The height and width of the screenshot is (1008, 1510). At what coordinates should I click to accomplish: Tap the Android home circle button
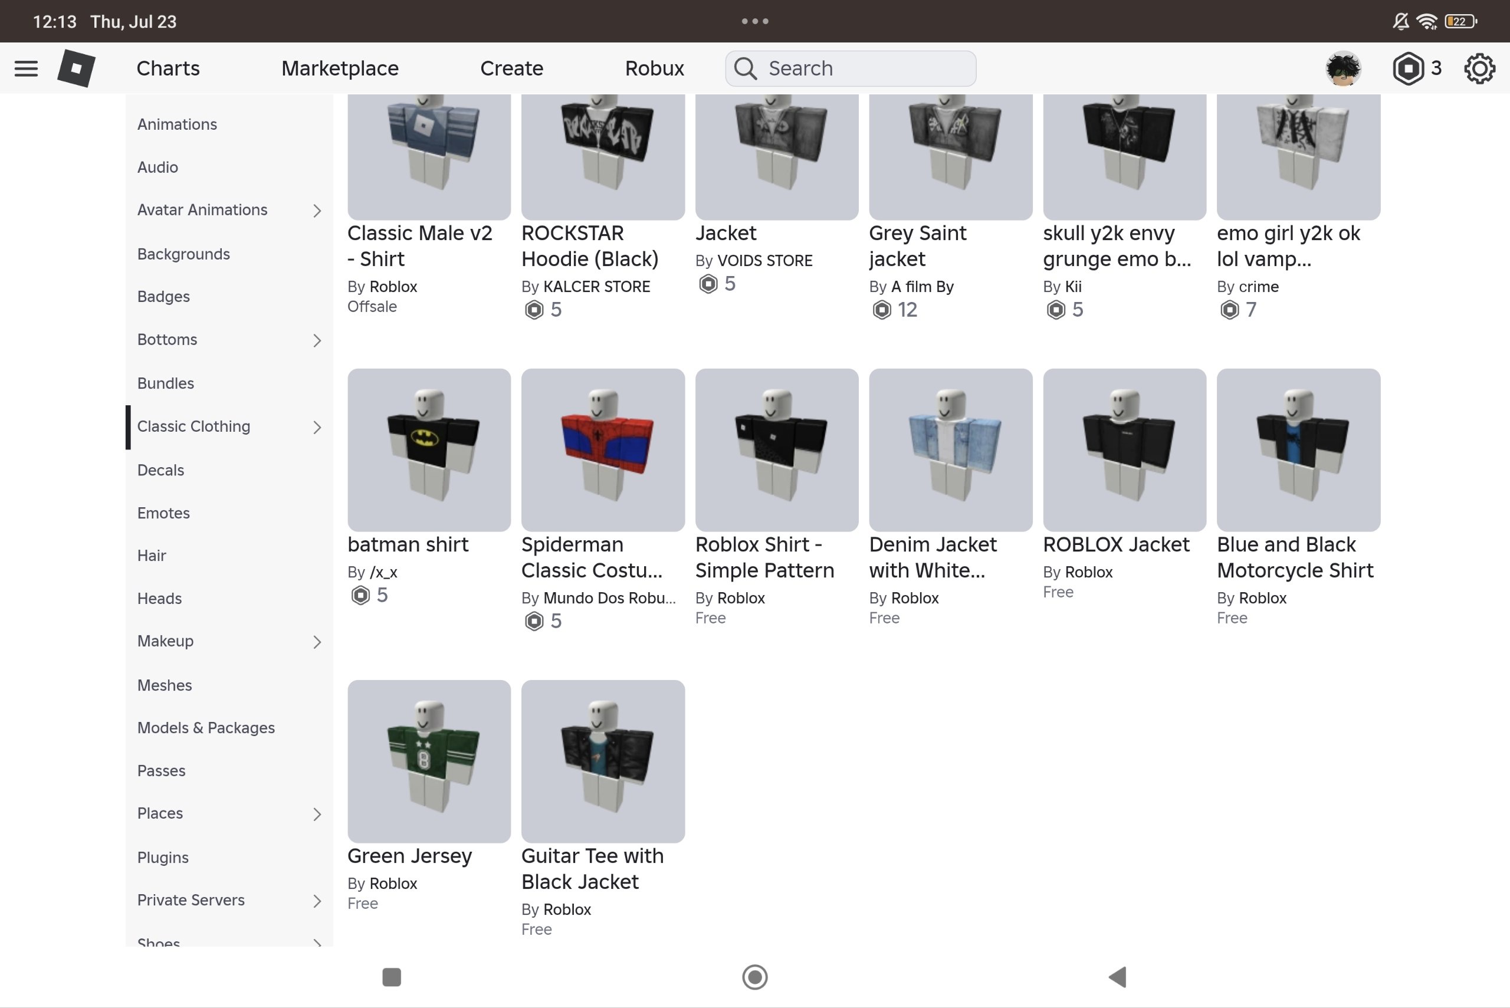point(754,977)
